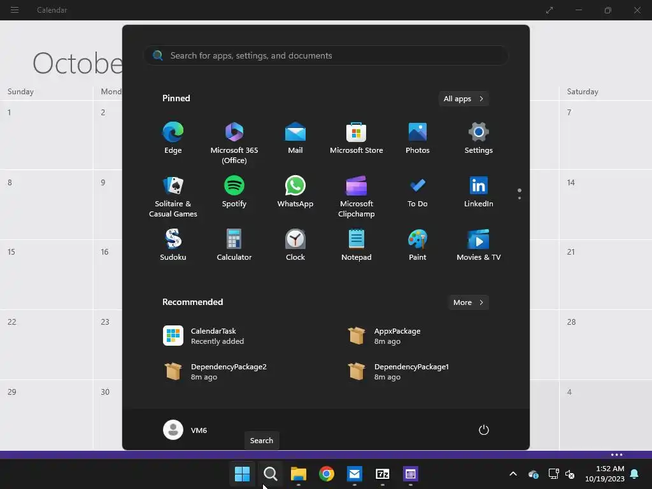
Task: Launch the Clock app
Action: (x=295, y=245)
